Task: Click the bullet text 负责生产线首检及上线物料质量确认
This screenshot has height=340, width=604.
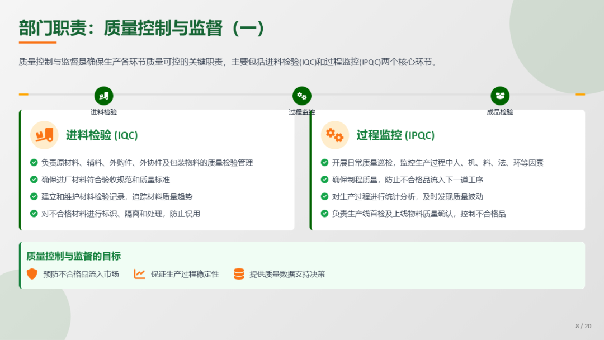Action: (419, 214)
